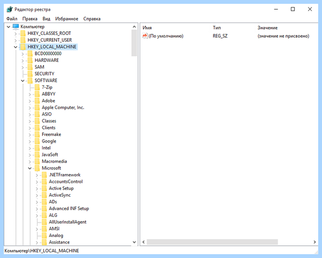Click the Adobe folder icon
Screen dimensions: 322x258
37,101
